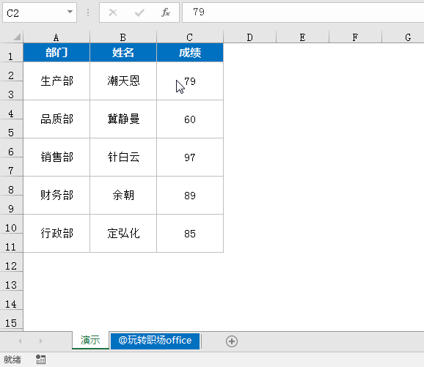Image resolution: width=424 pixels, height=367 pixels.
Task: Open the Insert Function fx dialog
Action: (166, 12)
